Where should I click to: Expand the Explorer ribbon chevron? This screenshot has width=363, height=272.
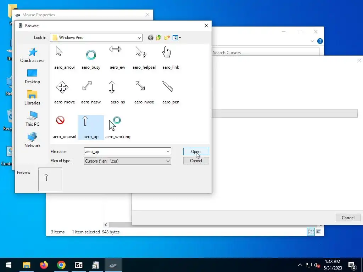tap(312, 41)
